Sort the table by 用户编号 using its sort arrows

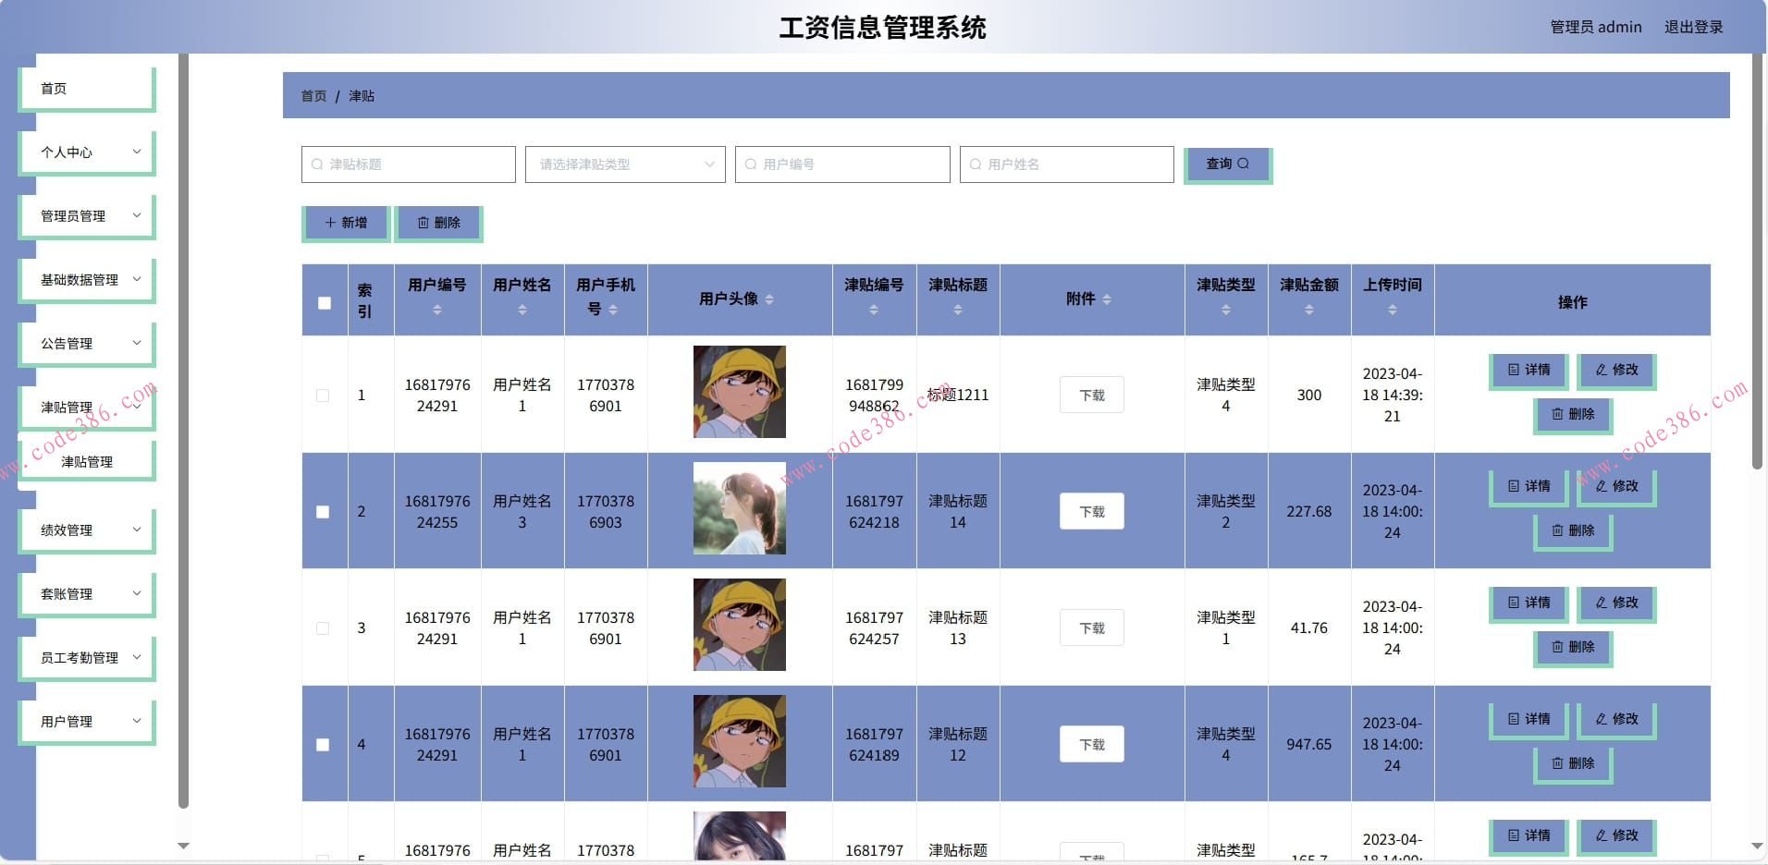click(436, 310)
